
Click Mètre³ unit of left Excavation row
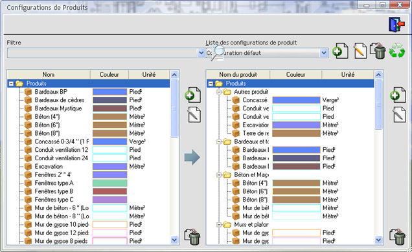tap(137, 166)
